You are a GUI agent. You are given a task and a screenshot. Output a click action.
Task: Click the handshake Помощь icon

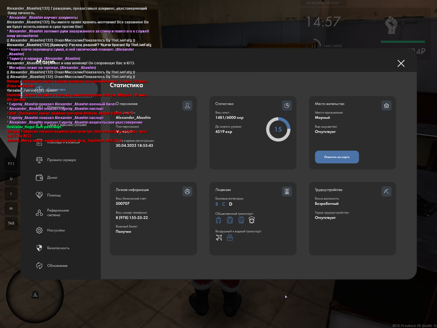(39, 195)
